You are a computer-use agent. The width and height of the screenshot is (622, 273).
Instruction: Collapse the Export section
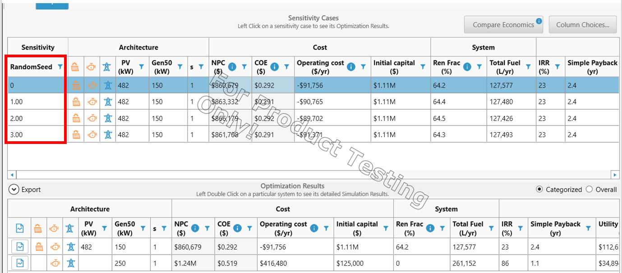click(x=13, y=190)
